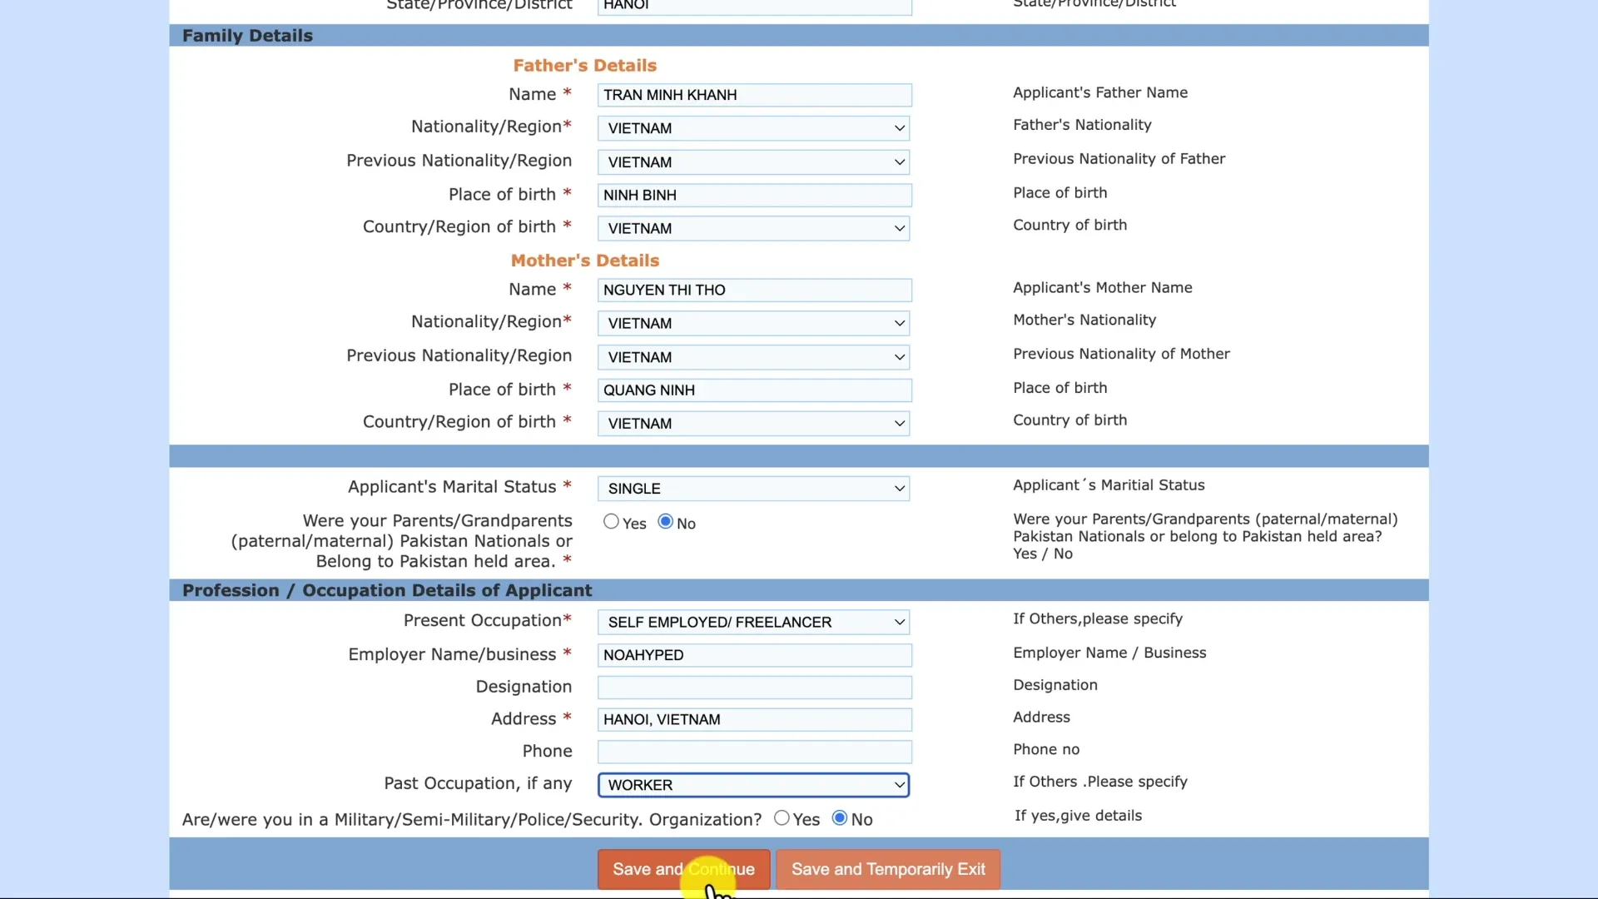Image resolution: width=1598 pixels, height=899 pixels.
Task: Click the Applicant's Maritial Status hint text
Action: click(x=1109, y=485)
